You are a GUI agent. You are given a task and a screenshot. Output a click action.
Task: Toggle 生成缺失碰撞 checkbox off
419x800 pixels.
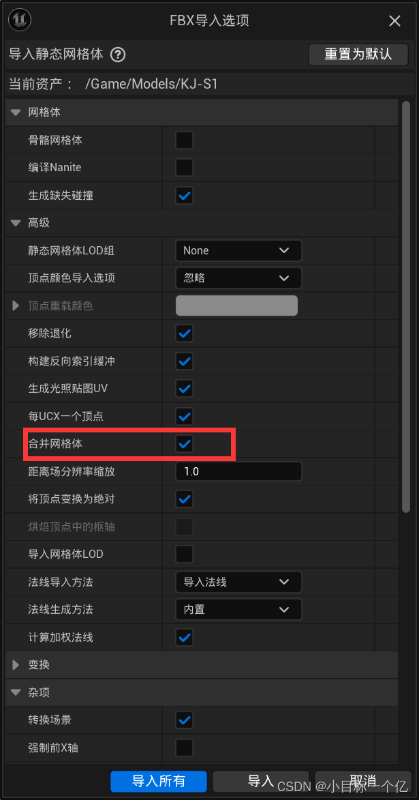(x=184, y=196)
